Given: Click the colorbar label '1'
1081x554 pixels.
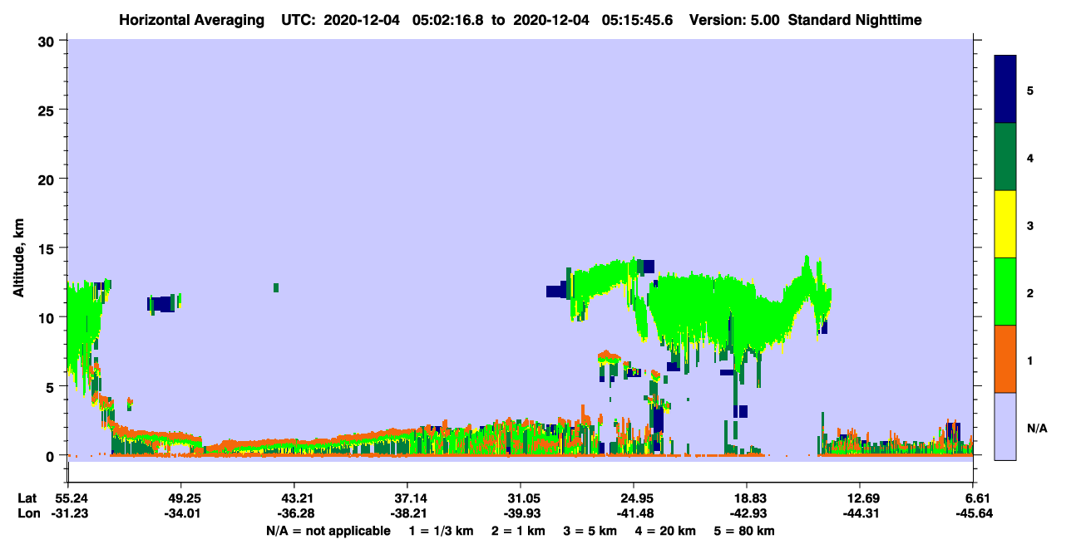Looking at the screenshot, I should click(x=1030, y=360).
